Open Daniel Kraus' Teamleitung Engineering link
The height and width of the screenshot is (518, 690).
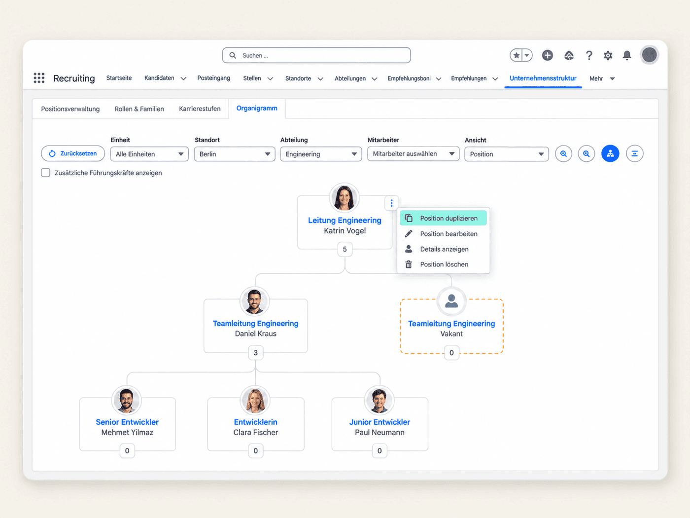[x=255, y=323]
